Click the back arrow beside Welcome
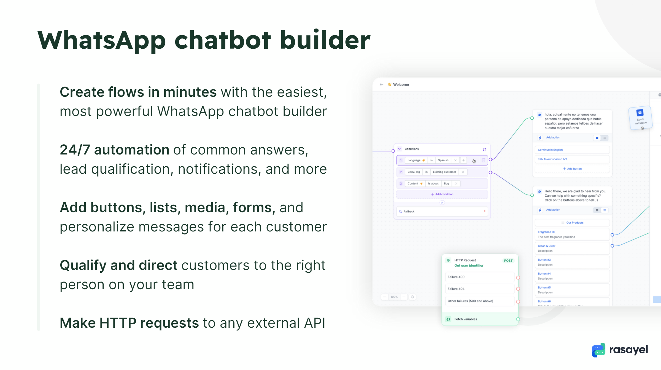Screen dimensions: 661x370 (381, 85)
